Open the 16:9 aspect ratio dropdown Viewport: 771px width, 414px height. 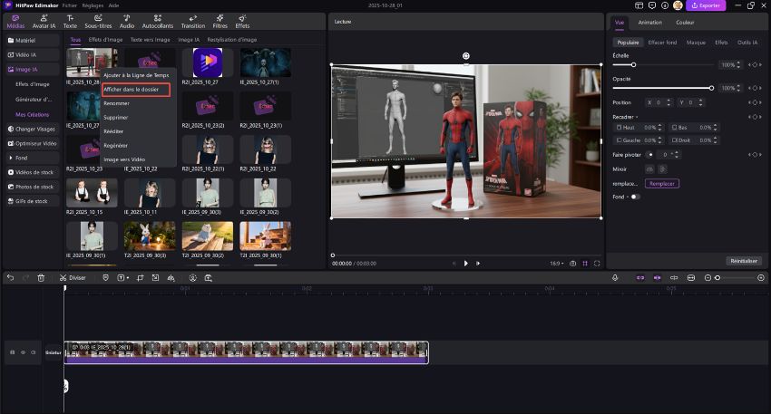tap(555, 263)
